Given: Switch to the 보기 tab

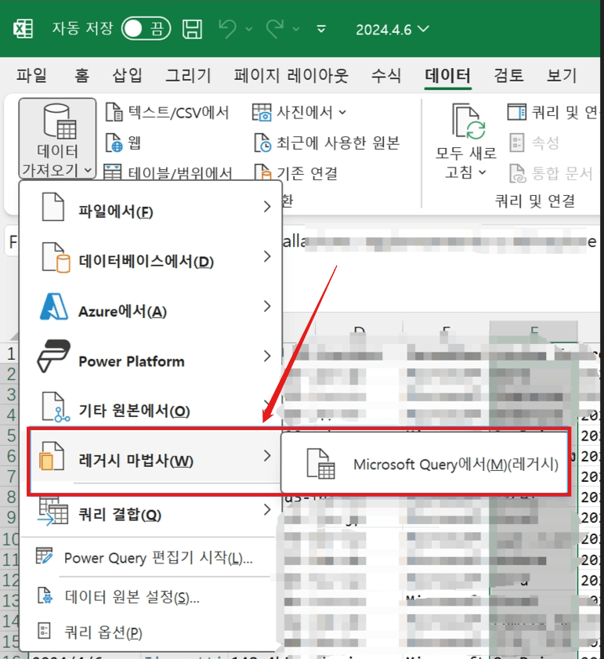Looking at the screenshot, I should tap(562, 75).
